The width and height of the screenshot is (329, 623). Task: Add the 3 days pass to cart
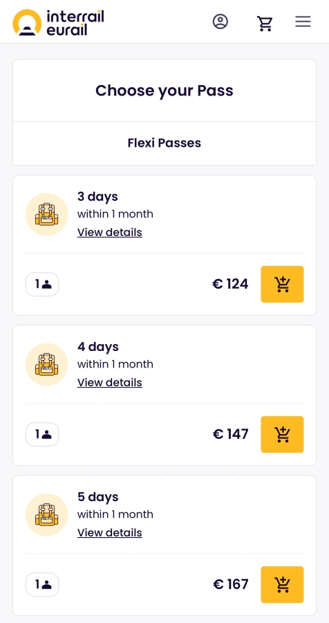pyautogui.click(x=282, y=284)
